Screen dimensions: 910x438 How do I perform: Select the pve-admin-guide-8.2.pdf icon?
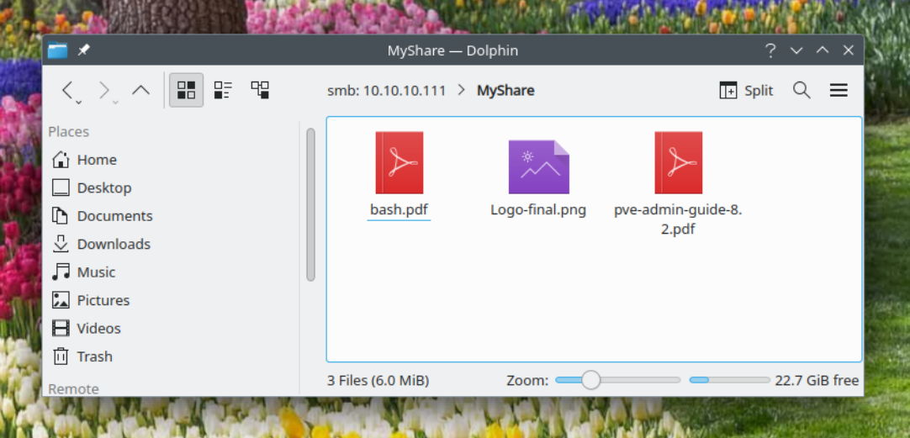click(679, 162)
